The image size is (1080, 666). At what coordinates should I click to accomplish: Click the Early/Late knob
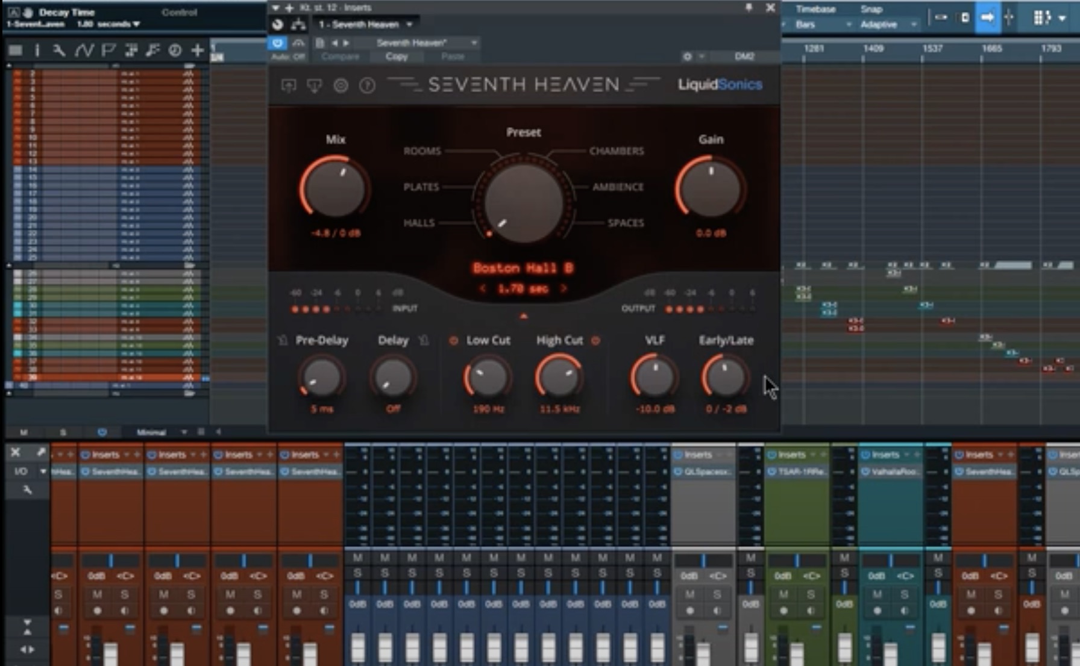pyautogui.click(x=725, y=378)
